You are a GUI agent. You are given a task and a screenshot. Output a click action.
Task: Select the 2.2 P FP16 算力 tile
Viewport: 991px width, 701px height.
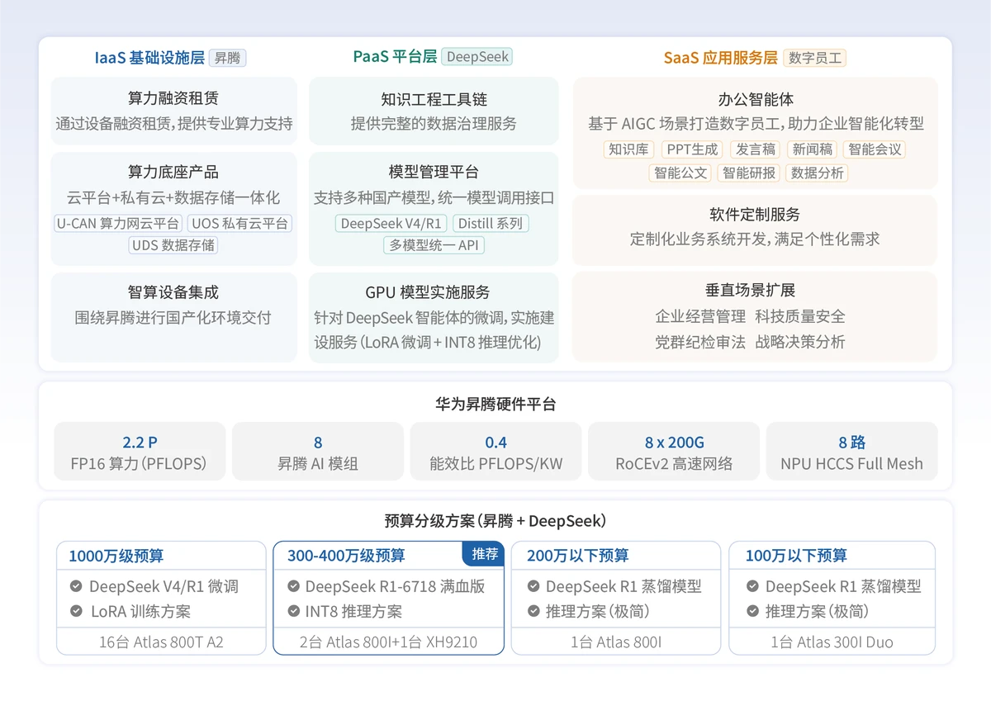(x=140, y=452)
